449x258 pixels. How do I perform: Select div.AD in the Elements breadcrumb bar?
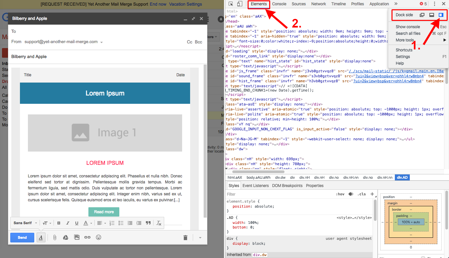(x=402, y=177)
